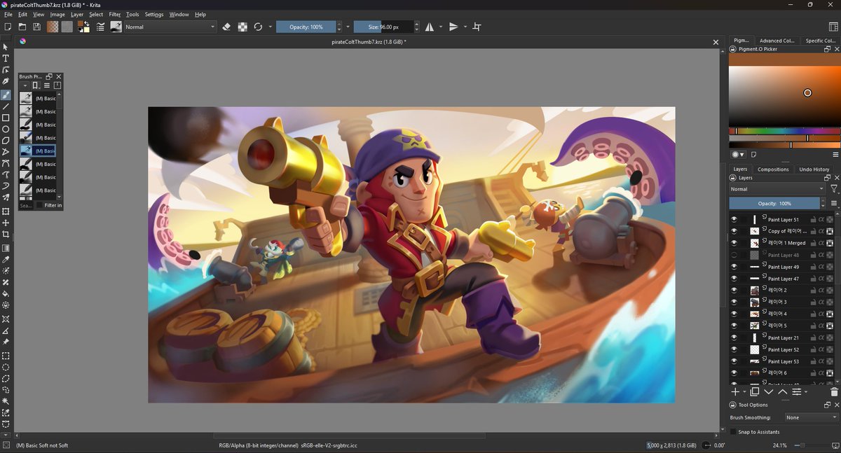
Task: Close the pirateColtThumb7.krz document tab
Action: (x=716, y=42)
